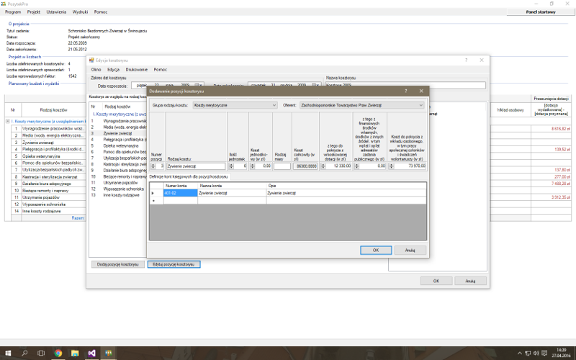Collapse the Koszty merytoryczne tree group
The image size is (576, 360).
click(7, 122)
